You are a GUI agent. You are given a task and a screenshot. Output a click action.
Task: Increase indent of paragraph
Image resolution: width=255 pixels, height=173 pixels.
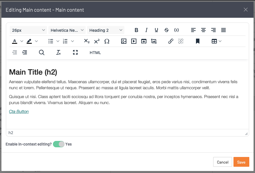click(x=25, y=52)
